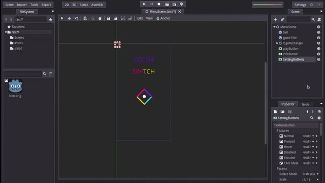Switch to 3D workspace

pyautogui.click(x=74, y=5)
